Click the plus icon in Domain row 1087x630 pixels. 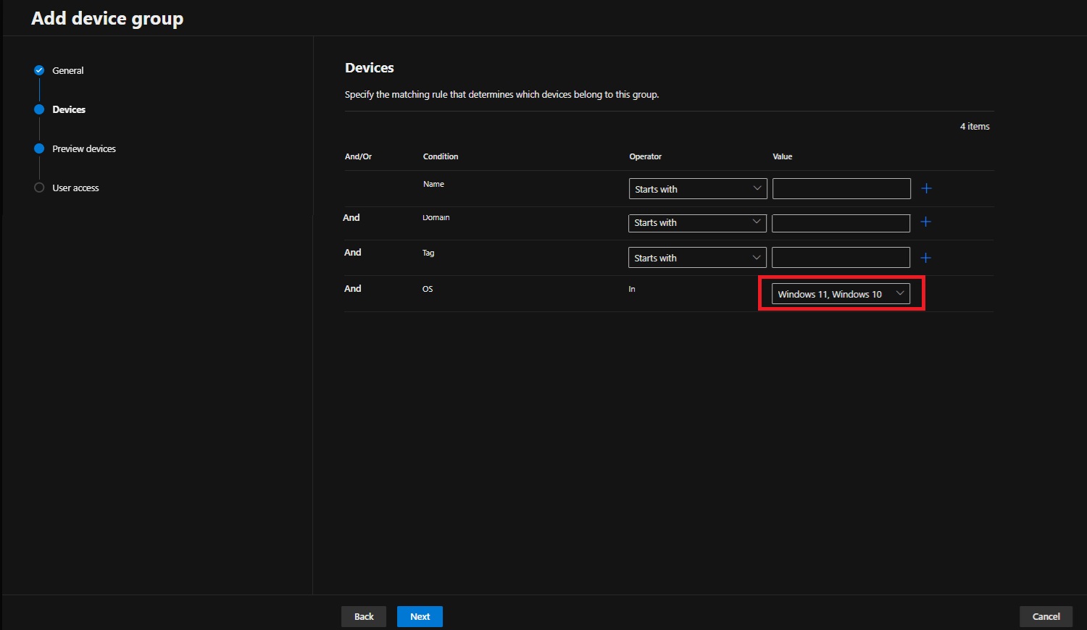click(x=925, y=222)
